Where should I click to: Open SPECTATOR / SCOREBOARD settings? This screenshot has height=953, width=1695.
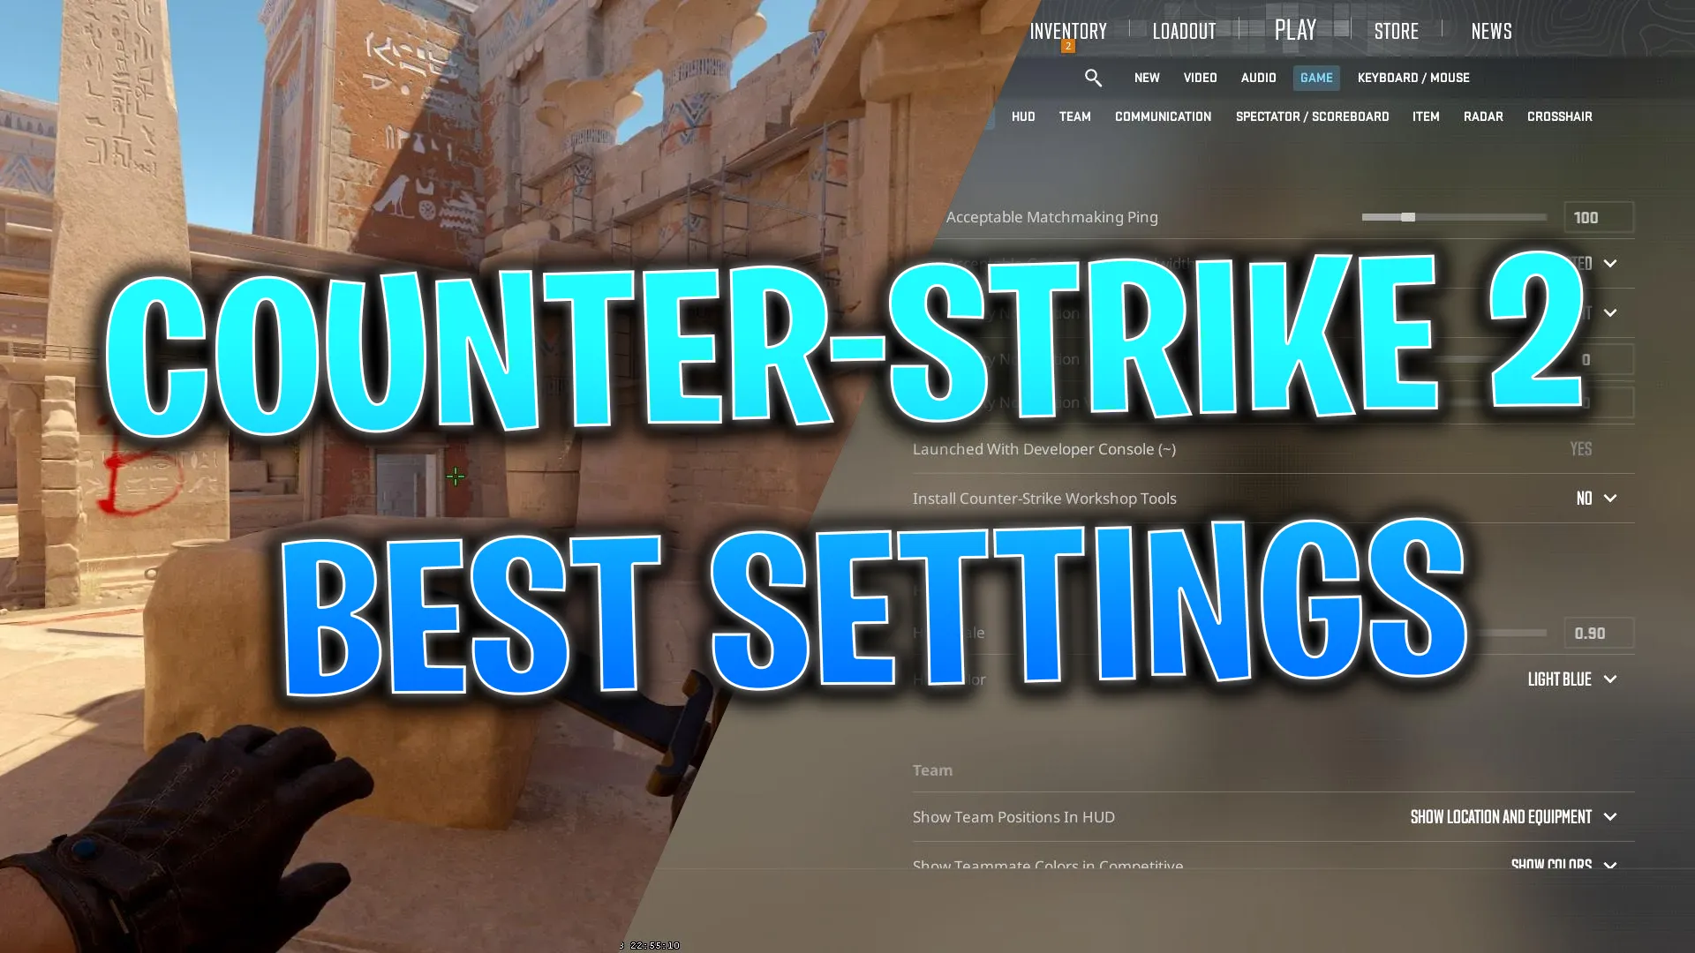[x=1312, y=116]
